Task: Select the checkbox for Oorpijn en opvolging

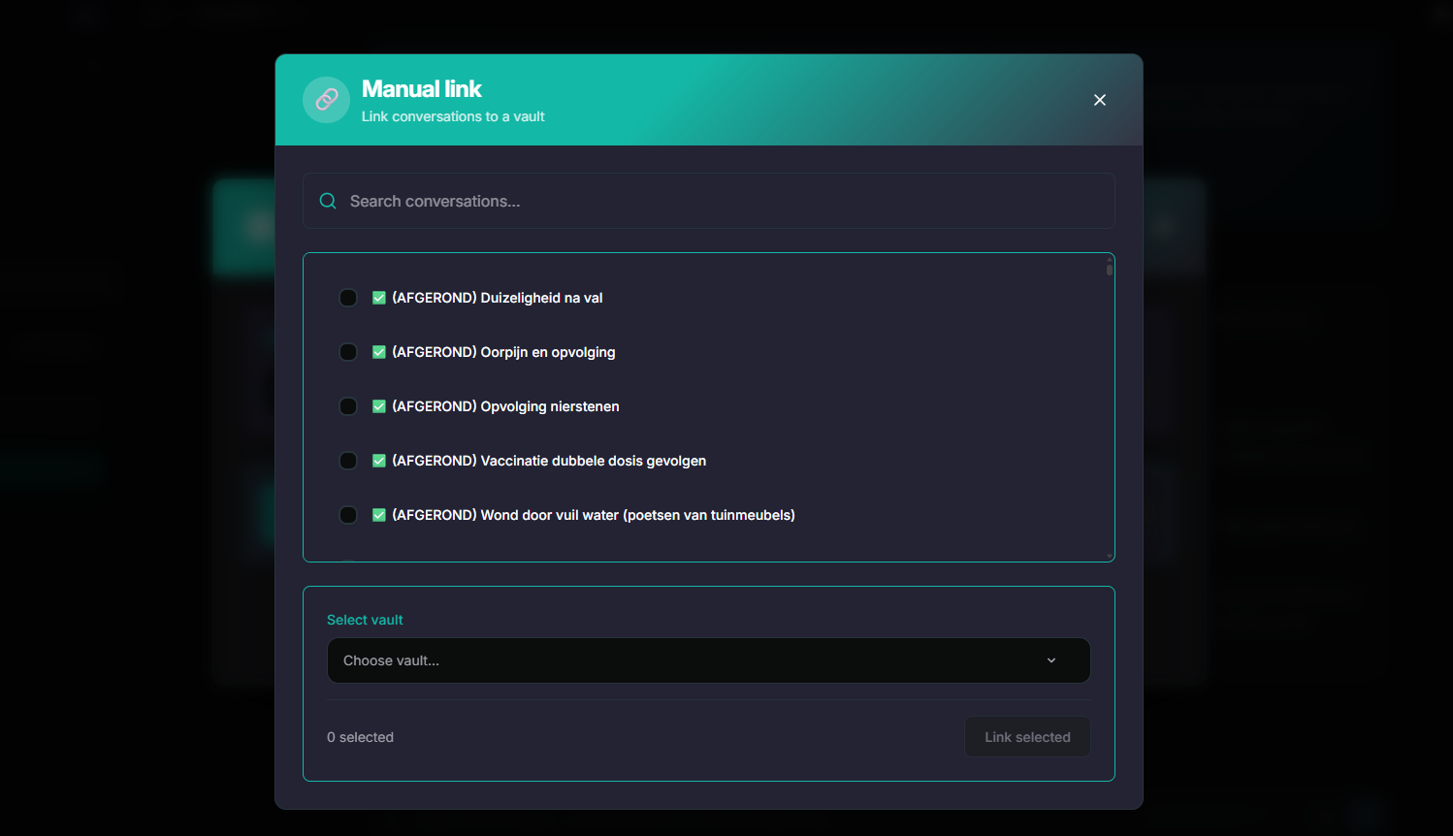Action: 348,352
